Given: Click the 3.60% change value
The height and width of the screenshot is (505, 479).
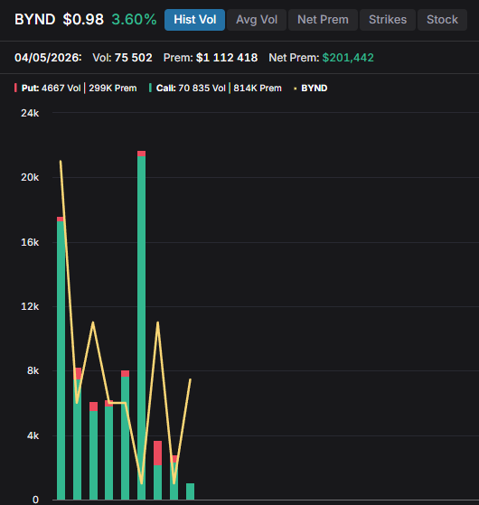Looking at the screenshot, I should tap(134, 19).
